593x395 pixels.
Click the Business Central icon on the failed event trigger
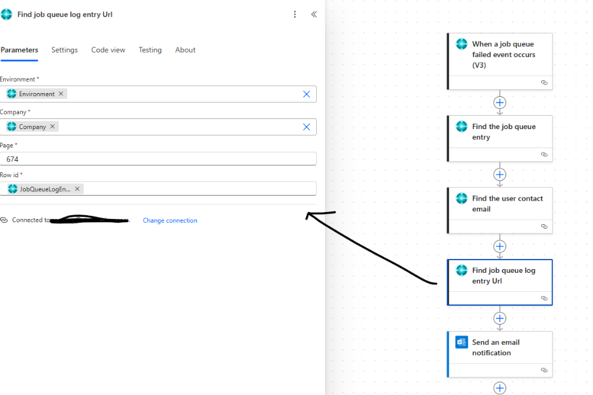pyautogui.click(x=462, y=44)
